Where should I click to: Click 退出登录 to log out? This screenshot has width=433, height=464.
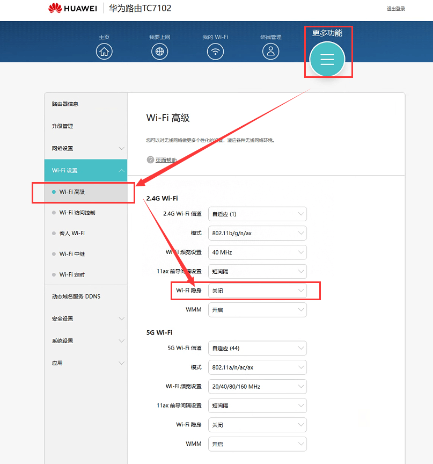pos(396,9)
